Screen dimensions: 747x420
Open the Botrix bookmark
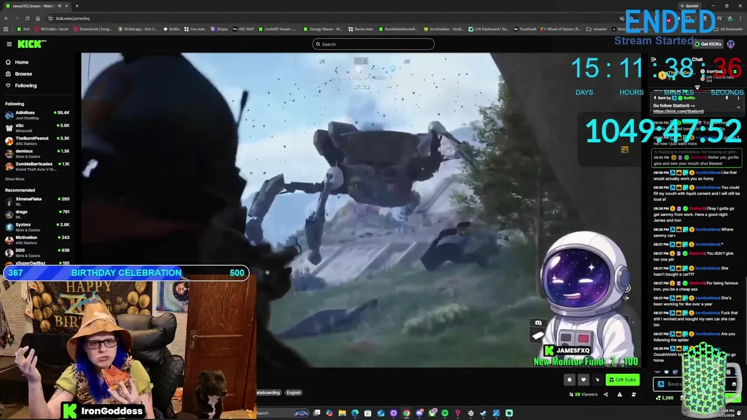[171, 29]
